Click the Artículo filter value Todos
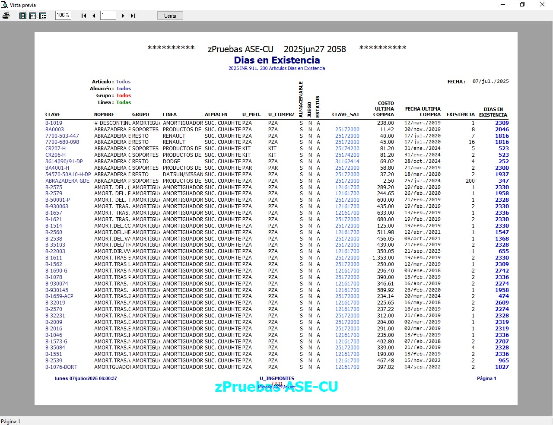553x425 pixels. [123, 82]
